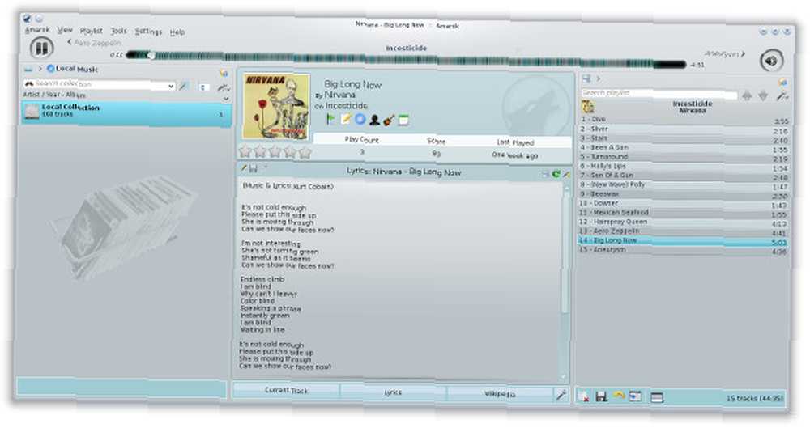Image resolution: width=810 pixels, height=428 pixels.
Task: Select the "14 - Big Long Now" track
Action: point(683,241)
